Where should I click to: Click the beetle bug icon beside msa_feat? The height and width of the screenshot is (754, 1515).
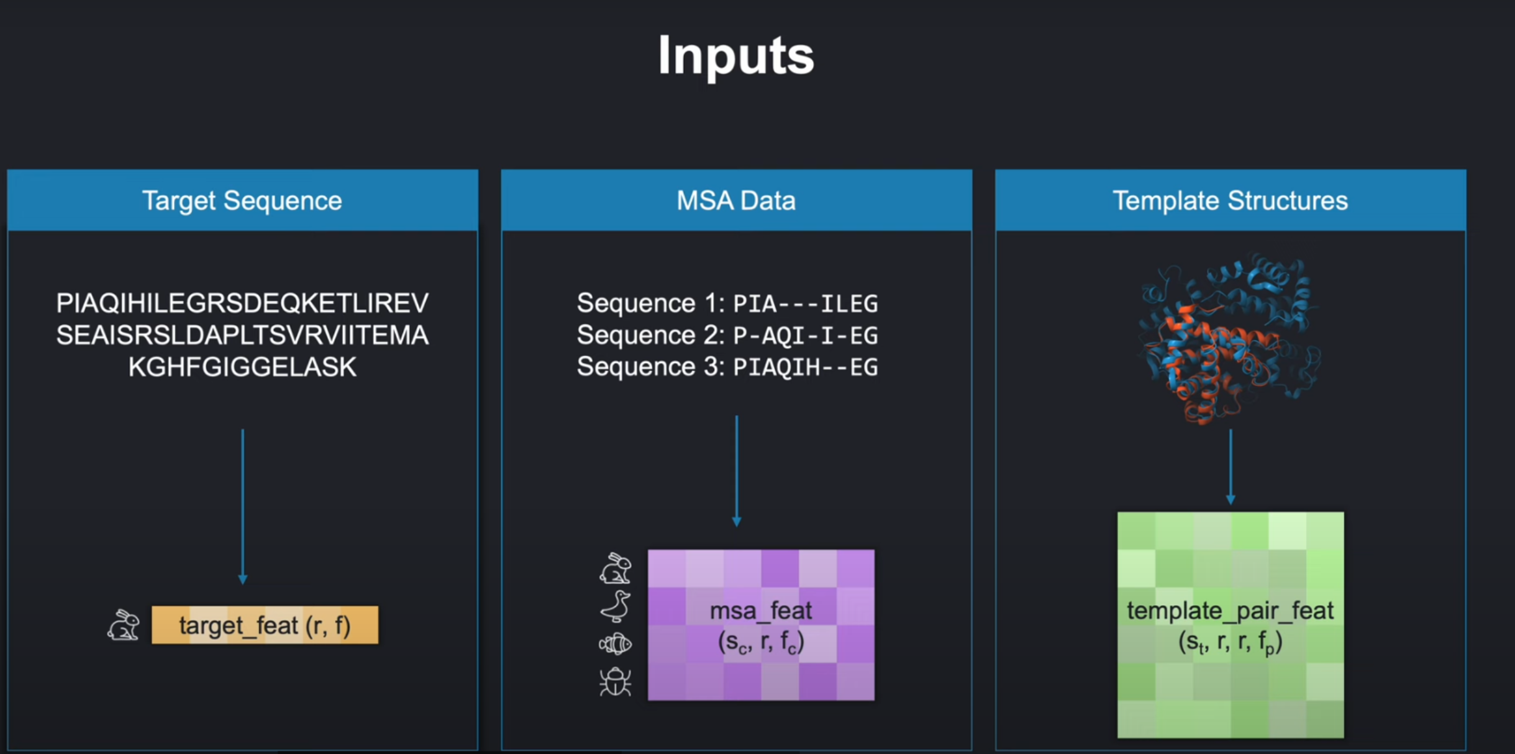[615, 681]
